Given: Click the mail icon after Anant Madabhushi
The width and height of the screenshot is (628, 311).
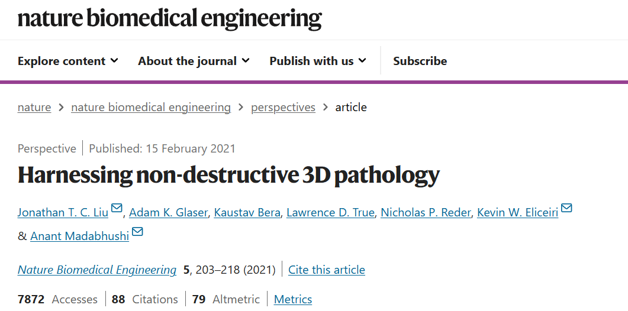Looking at the screenshot, I should (137, 232).
